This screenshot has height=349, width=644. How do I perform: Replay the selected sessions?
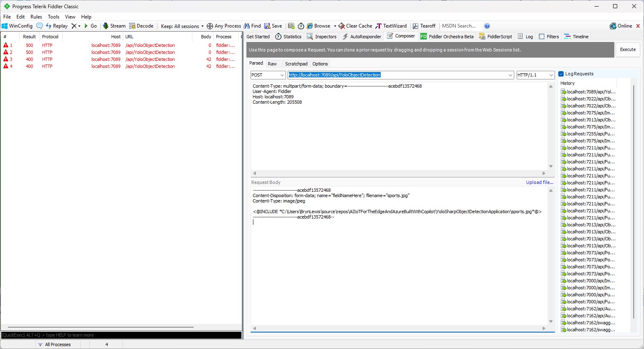click(x=56, y=26)
